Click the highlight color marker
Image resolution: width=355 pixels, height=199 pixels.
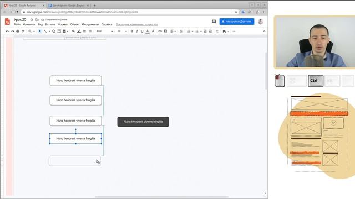coord(153,32)
